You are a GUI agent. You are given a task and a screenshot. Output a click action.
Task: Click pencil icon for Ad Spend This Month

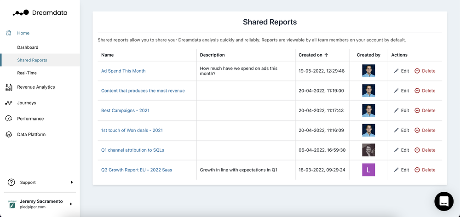pos(397,71)
